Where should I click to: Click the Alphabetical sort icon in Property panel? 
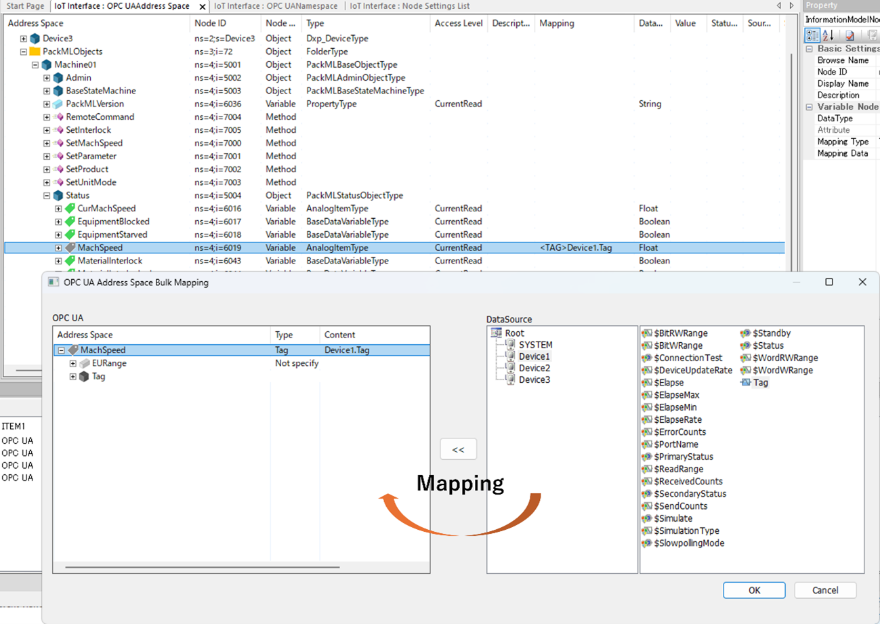point(829,35)
